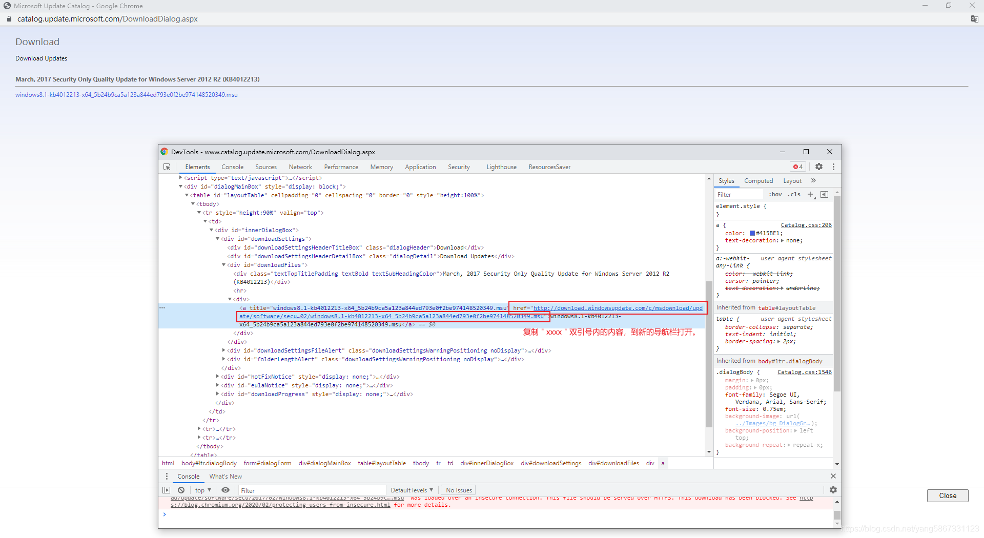The image size is (984, 538).
Task: Select form#dialogForm in breadcrumb
Action: coord(268,463)
